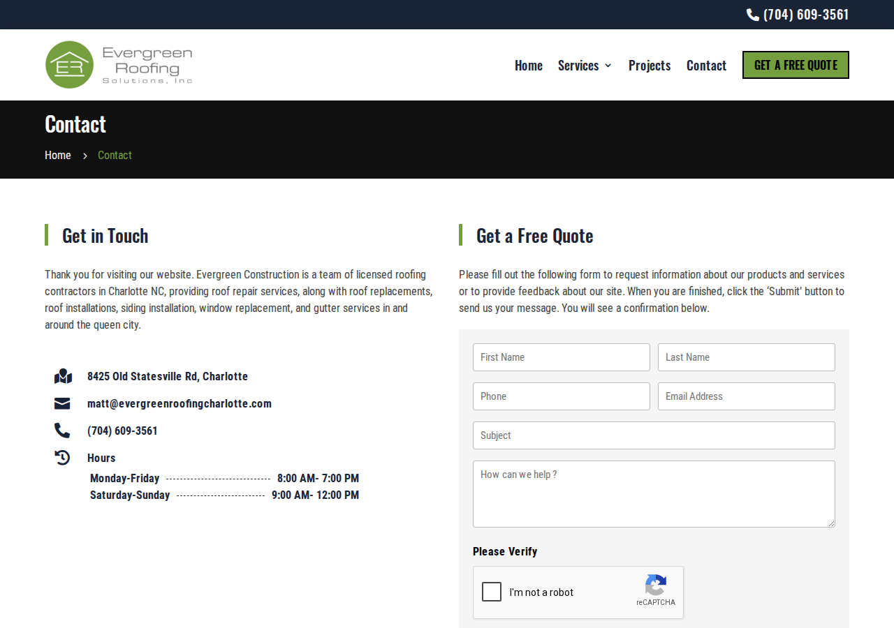Click the envelope icon beside email address
The width and height of the screenshot is (894, 628).
[x=62, y=403]
